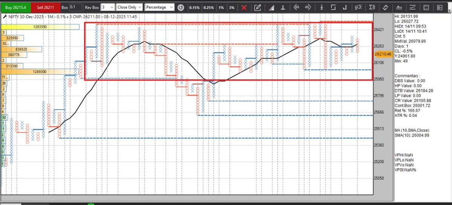Screen dimensions: 452x205
Task: Select the vertical count tool icon
Action: [321, 7]
